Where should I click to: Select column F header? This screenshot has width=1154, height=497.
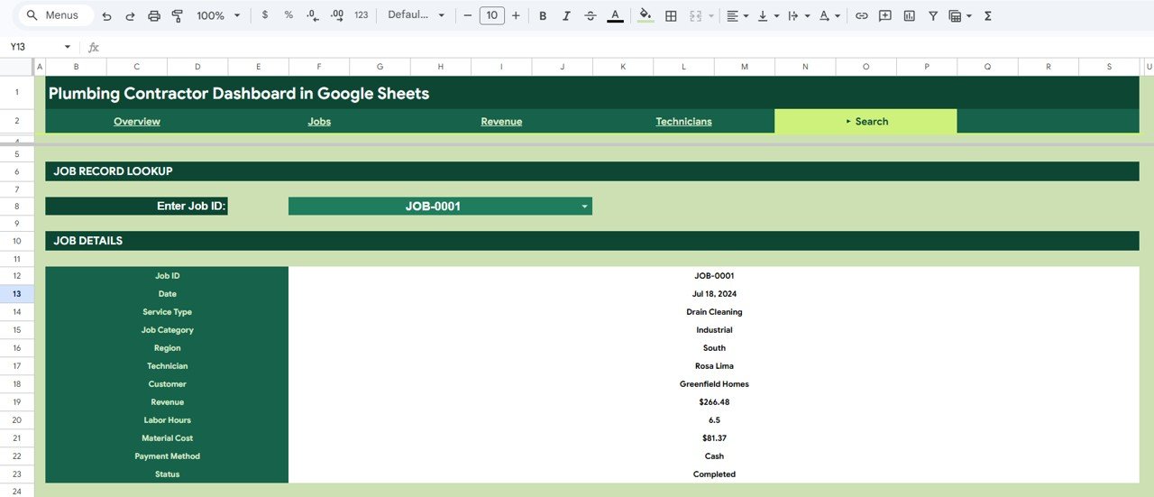pyautogui.click(x=319, y=66)
